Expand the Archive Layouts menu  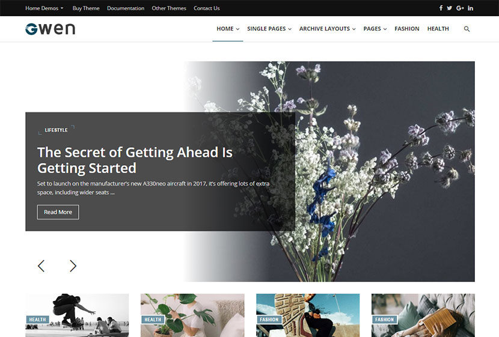click(x=327, y=29)
